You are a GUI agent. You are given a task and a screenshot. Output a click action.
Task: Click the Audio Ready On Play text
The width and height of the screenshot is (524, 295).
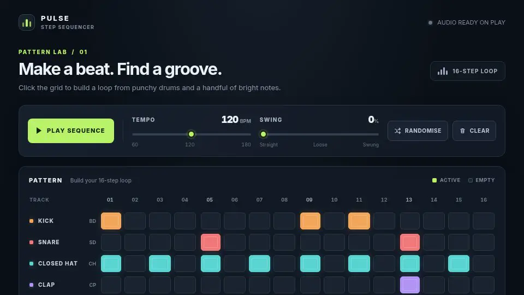coord(471,22)
